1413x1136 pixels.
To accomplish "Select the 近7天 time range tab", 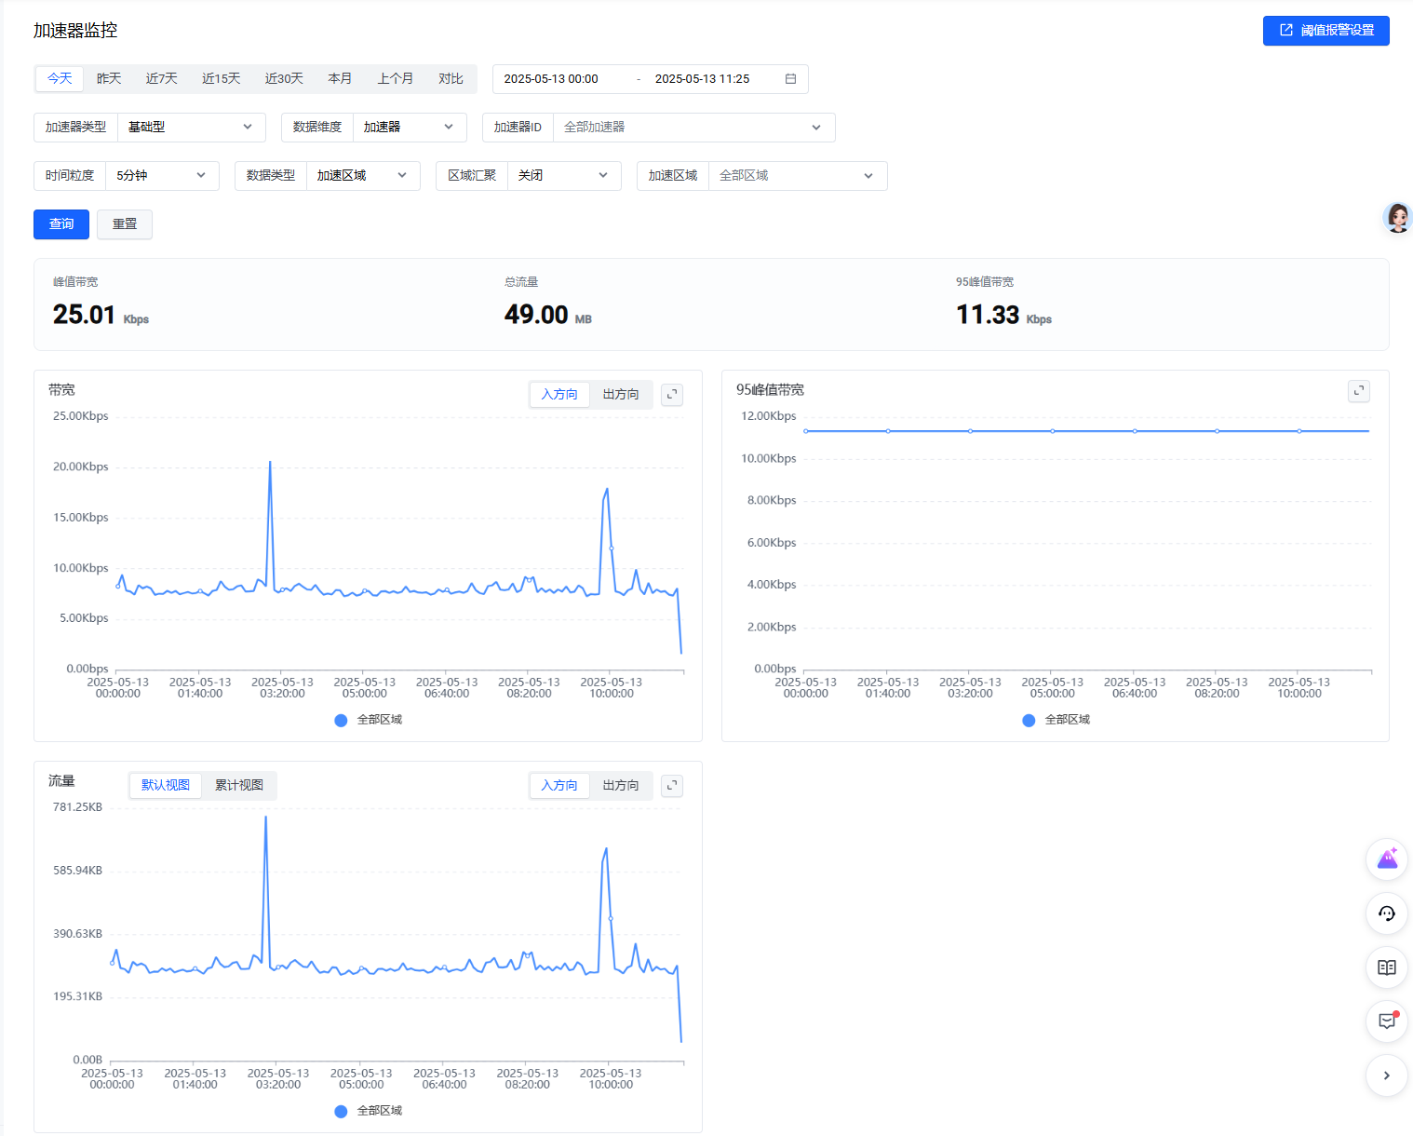I will pyautogui.click(x=161, y=79).
